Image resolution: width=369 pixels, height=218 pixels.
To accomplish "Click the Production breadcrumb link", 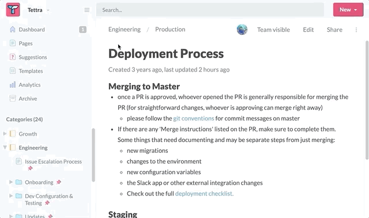I will [170, 29].
